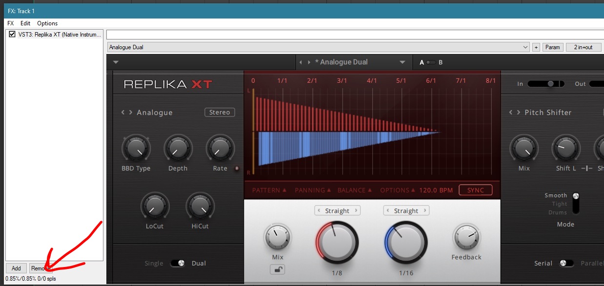The image size is (604, 286).
Task: Go to next preset after * Analogue Dual
Action: click(309, 62)
